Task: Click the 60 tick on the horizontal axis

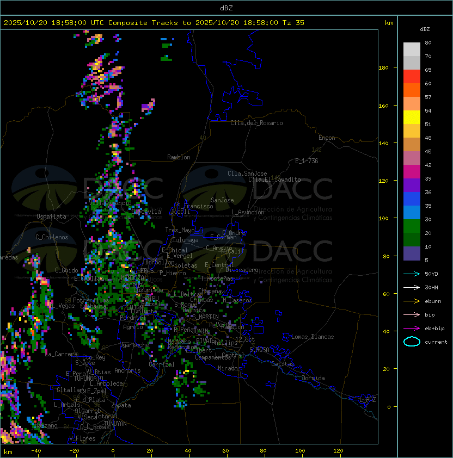Action: click(x=225, y=451)
